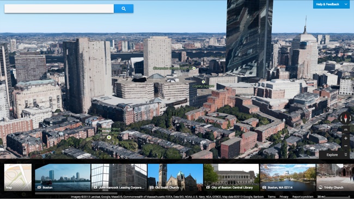Screen dimensions: 354x199
Task: Open the Boston, MA 02114 photo
Action: 288,177
